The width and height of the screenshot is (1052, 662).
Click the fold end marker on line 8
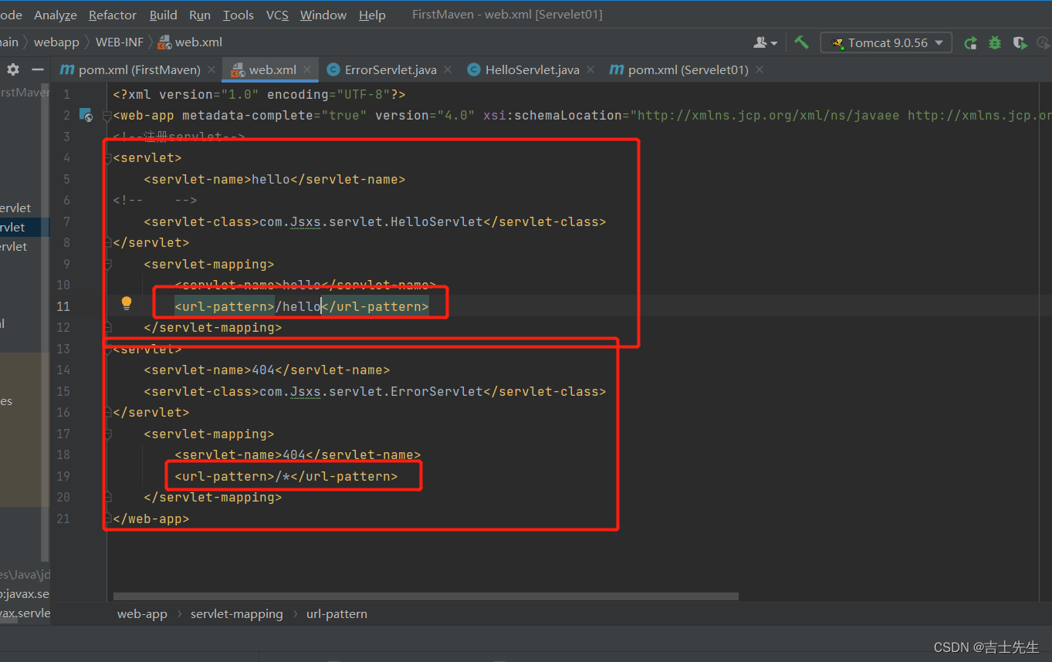108,243
